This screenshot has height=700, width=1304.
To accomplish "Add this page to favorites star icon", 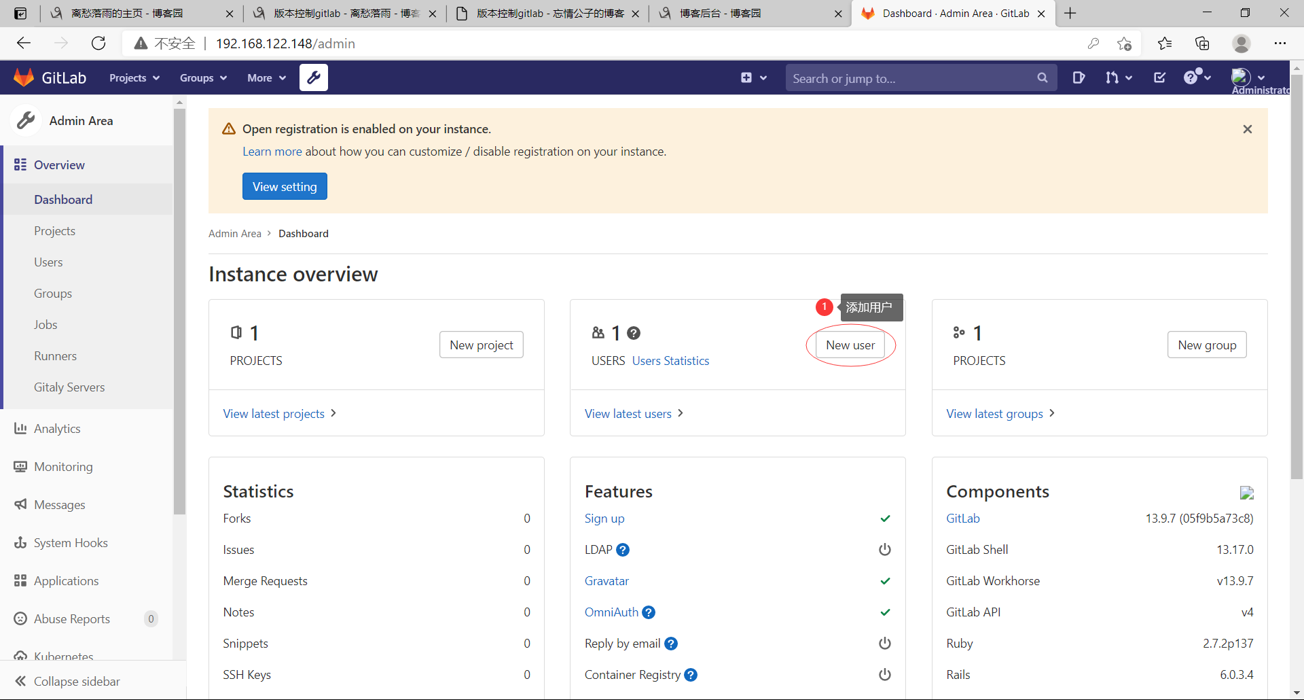I will click(1124, 43).
